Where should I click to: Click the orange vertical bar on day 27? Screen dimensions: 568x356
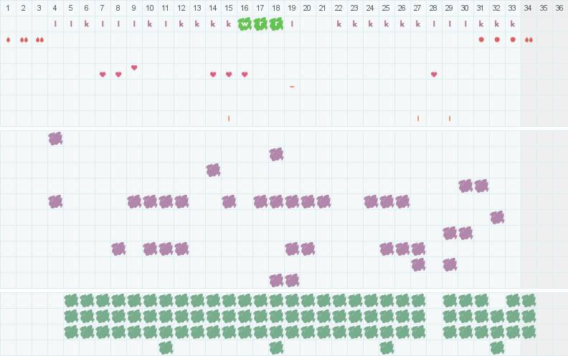coord(418,118)
